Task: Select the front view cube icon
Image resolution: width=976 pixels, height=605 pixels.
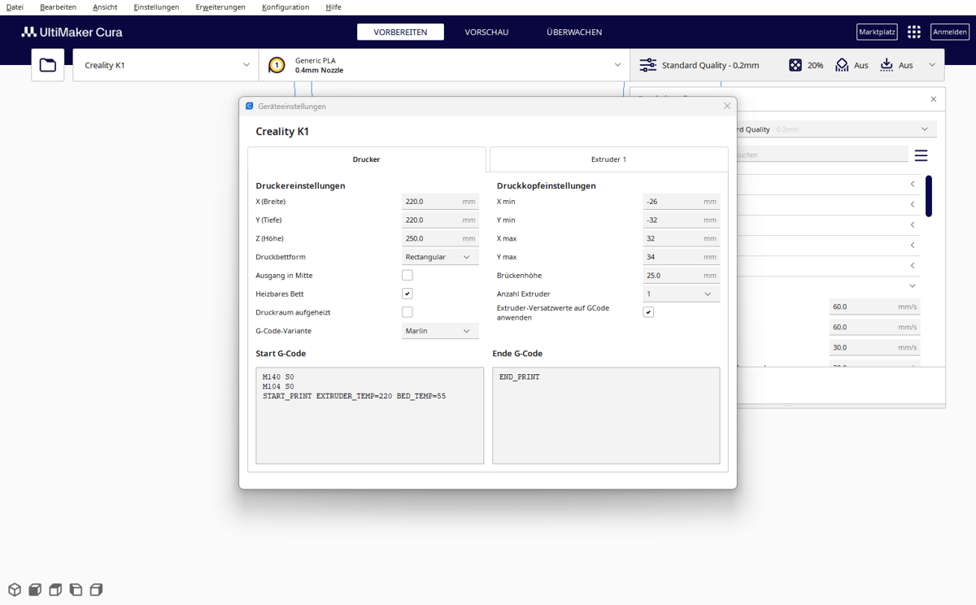Action: (x=35, y=590)
